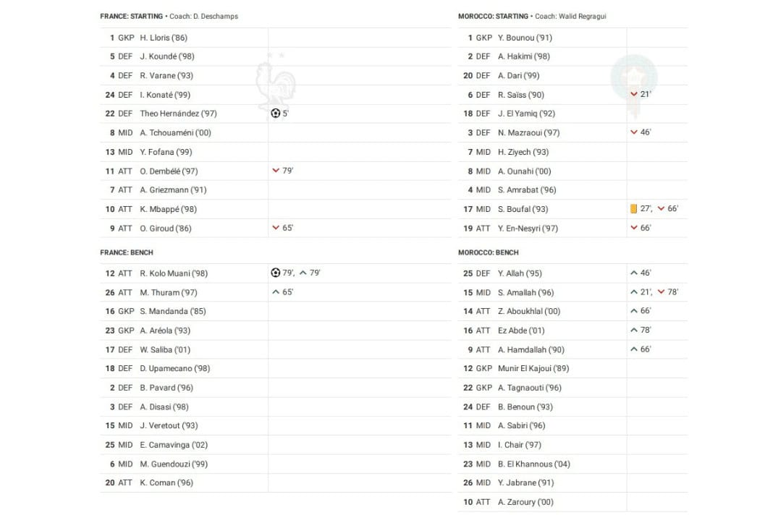The image size is (773, 515).
Task: Click the substituted-off arrow next to N. Mazraoui
Action: pyautogui.click(x=634, y=132)
